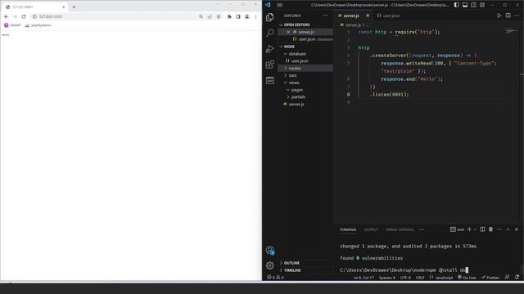Go back in the Chrome browser
The width and height of the screenshot is (524, 294).
7,16
